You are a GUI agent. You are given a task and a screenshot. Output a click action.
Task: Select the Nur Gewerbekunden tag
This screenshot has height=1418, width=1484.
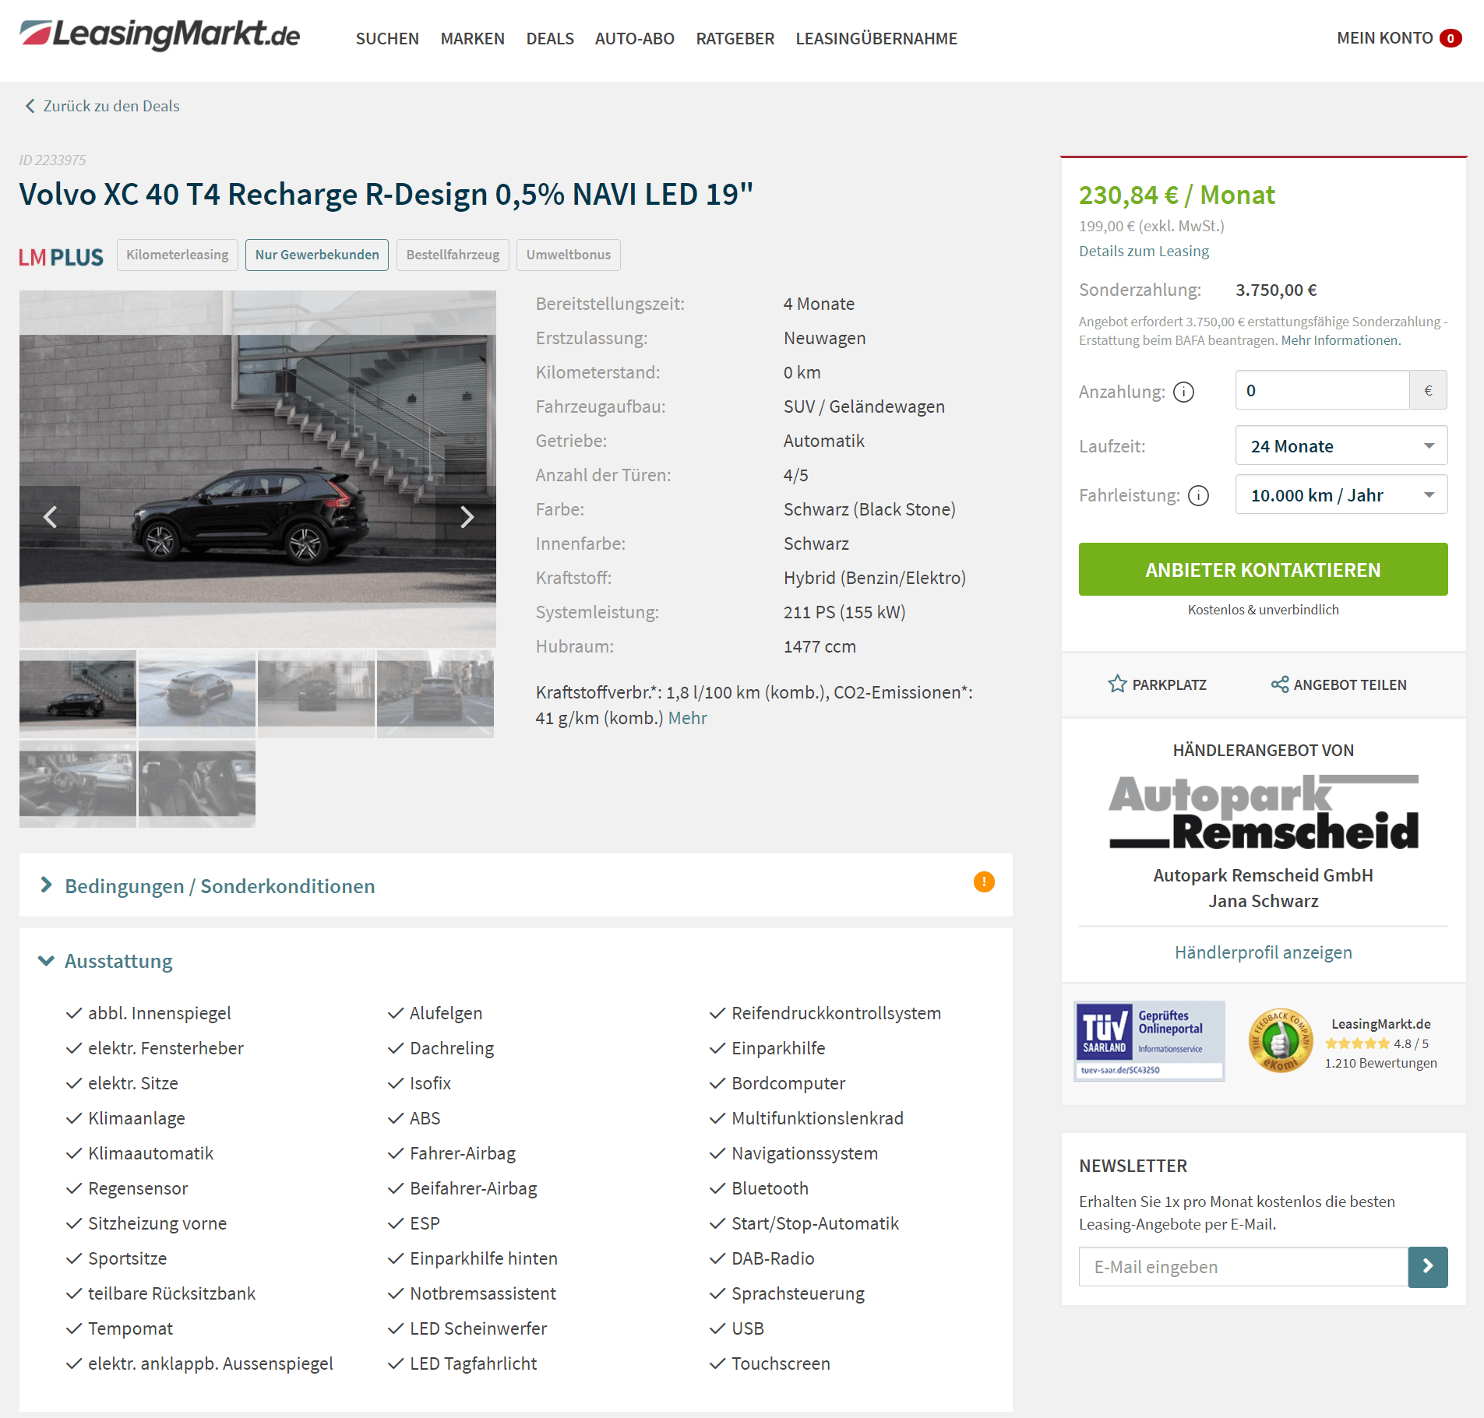[x=317, y=255]
